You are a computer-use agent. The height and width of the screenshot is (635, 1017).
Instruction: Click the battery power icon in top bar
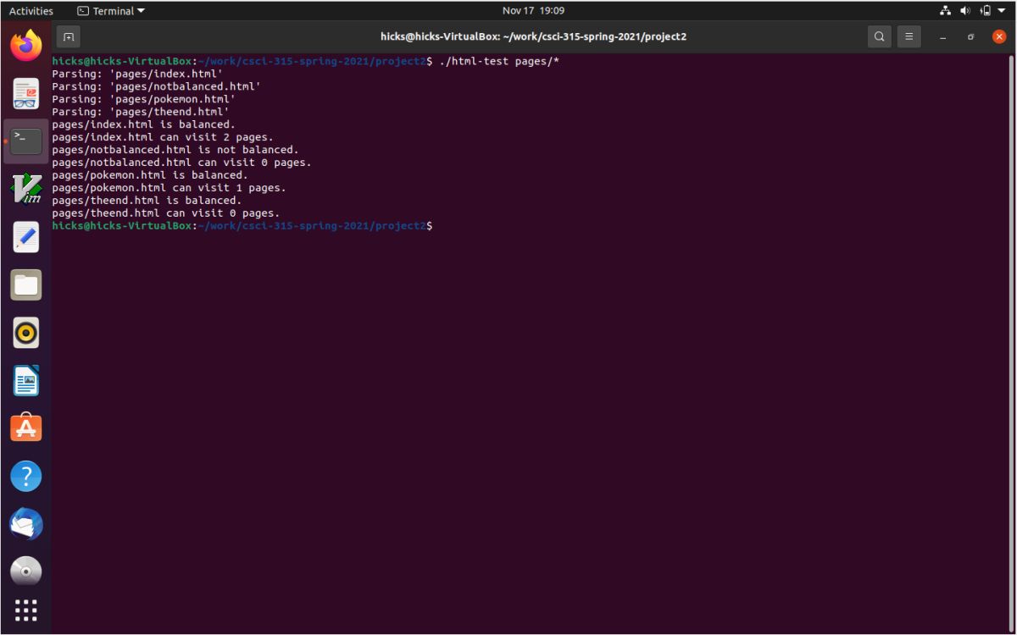[985, 11]
